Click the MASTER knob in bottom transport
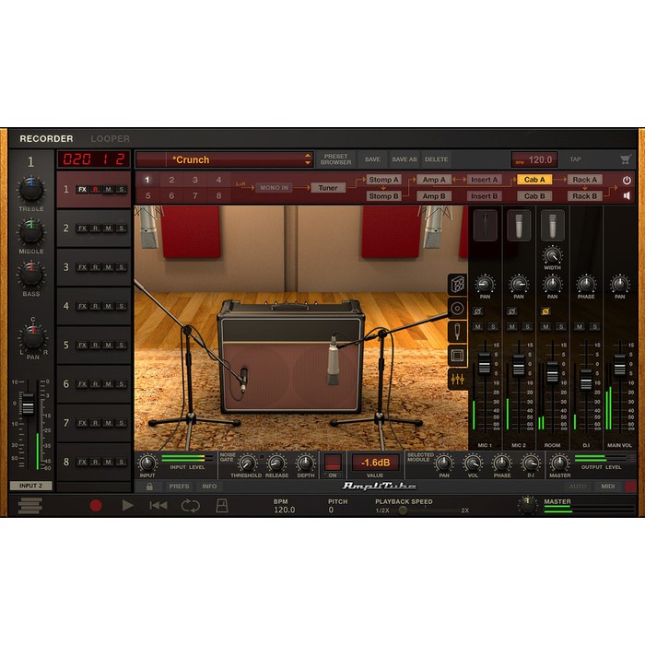 (527, 505)
